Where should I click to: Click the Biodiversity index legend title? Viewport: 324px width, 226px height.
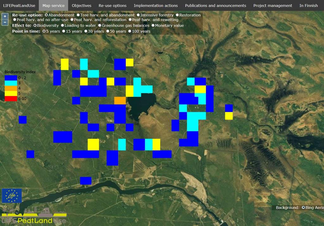20,72
